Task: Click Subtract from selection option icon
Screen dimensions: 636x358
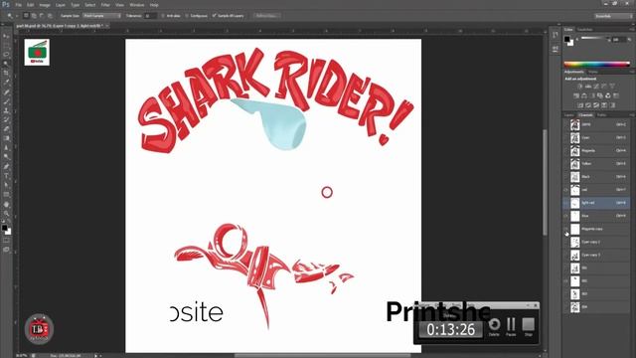Action: click(42, 16)
